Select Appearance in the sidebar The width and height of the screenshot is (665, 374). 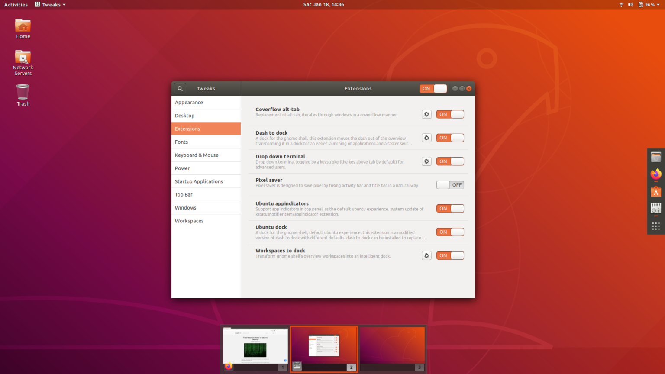click(206, 103)
